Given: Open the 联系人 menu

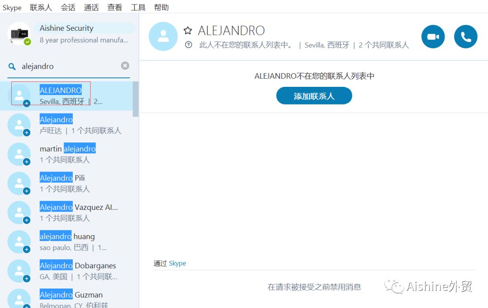Looking at the screenshot, I should tap(41, 7).
